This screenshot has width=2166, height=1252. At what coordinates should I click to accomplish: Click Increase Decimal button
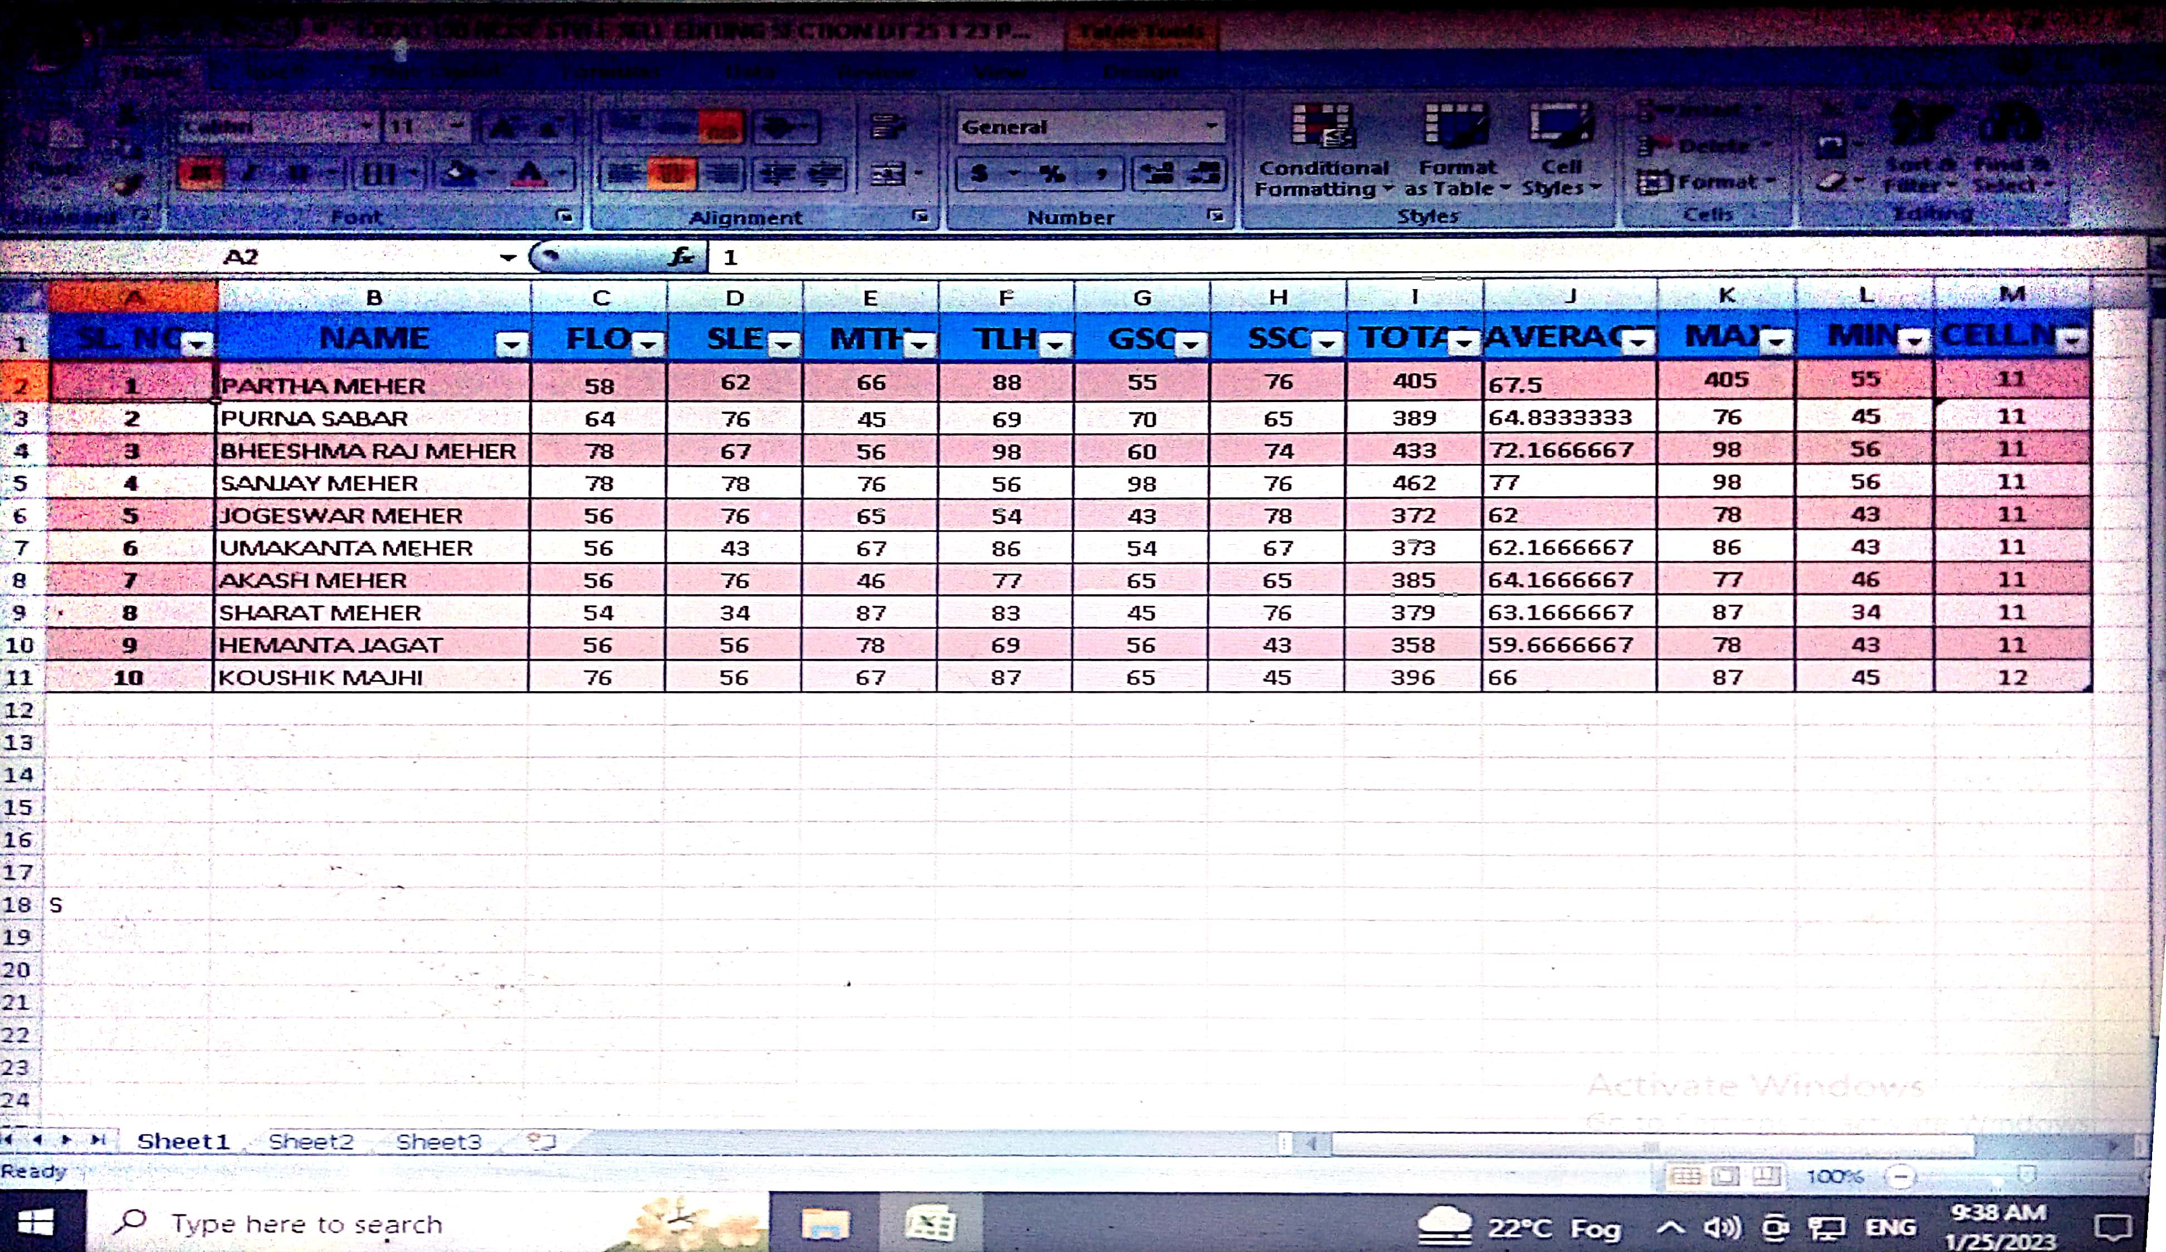tap(1158, 174)
